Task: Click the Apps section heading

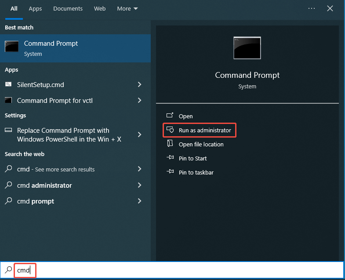Action: pos(11,70)
